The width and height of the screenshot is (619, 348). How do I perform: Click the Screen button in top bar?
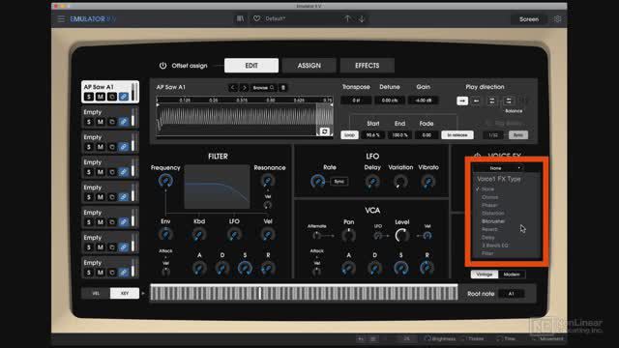[529, 19]
